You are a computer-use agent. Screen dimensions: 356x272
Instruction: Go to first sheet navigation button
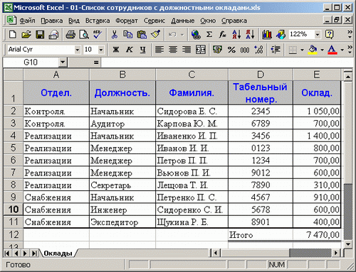7,254
